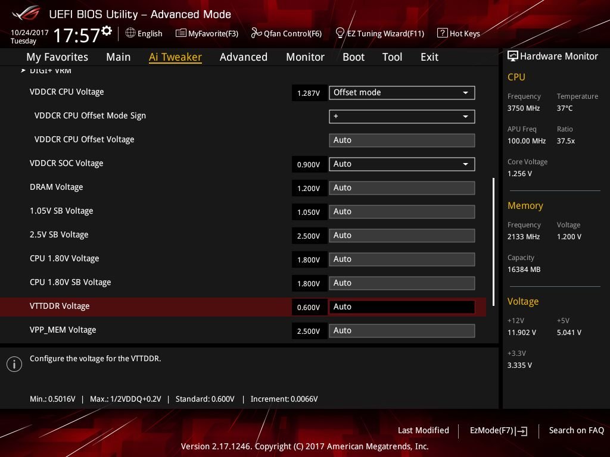Select the VDDCR SOC Voltage label
Viewport: 610px width, 457px height.
coord(66,163)
